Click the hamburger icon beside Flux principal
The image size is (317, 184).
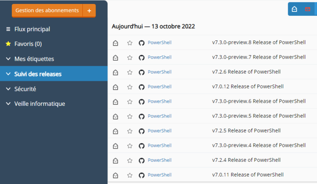[x=8, y=29]
